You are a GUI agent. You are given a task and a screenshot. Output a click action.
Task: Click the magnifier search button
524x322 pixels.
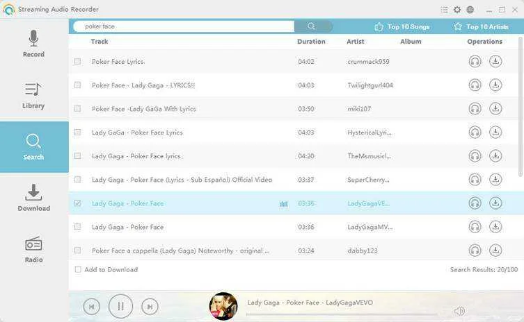(312, 26)
